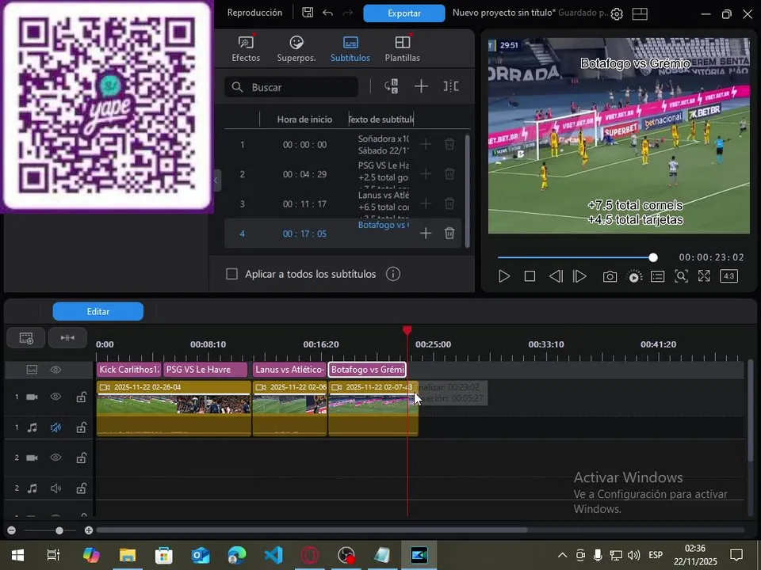Open Visual Studio Code from the taskbar
761x570 pixels.
pyautogui.click(x=273, y=555)
